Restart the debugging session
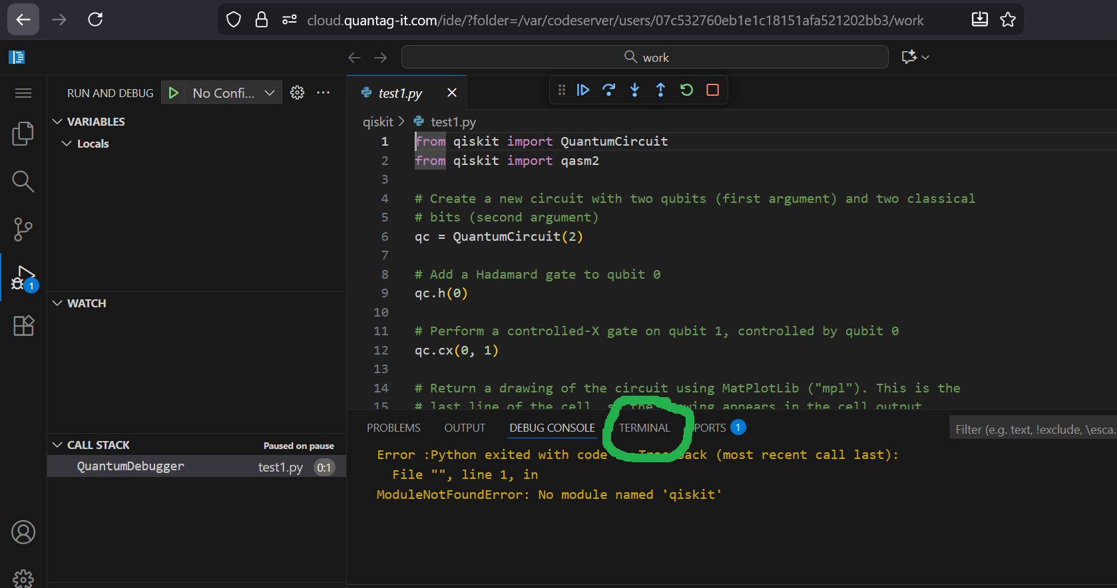1117x588 pixels. (686, 90)
